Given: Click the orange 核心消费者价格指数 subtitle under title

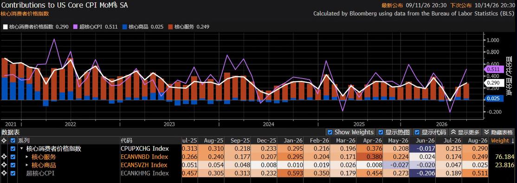Looking at the screenshot, I should point(25,13).
